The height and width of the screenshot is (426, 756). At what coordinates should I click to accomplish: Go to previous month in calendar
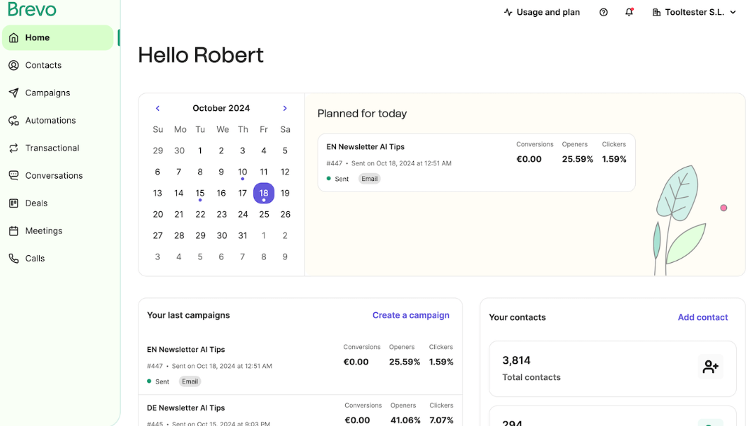[x=158, y=108]
